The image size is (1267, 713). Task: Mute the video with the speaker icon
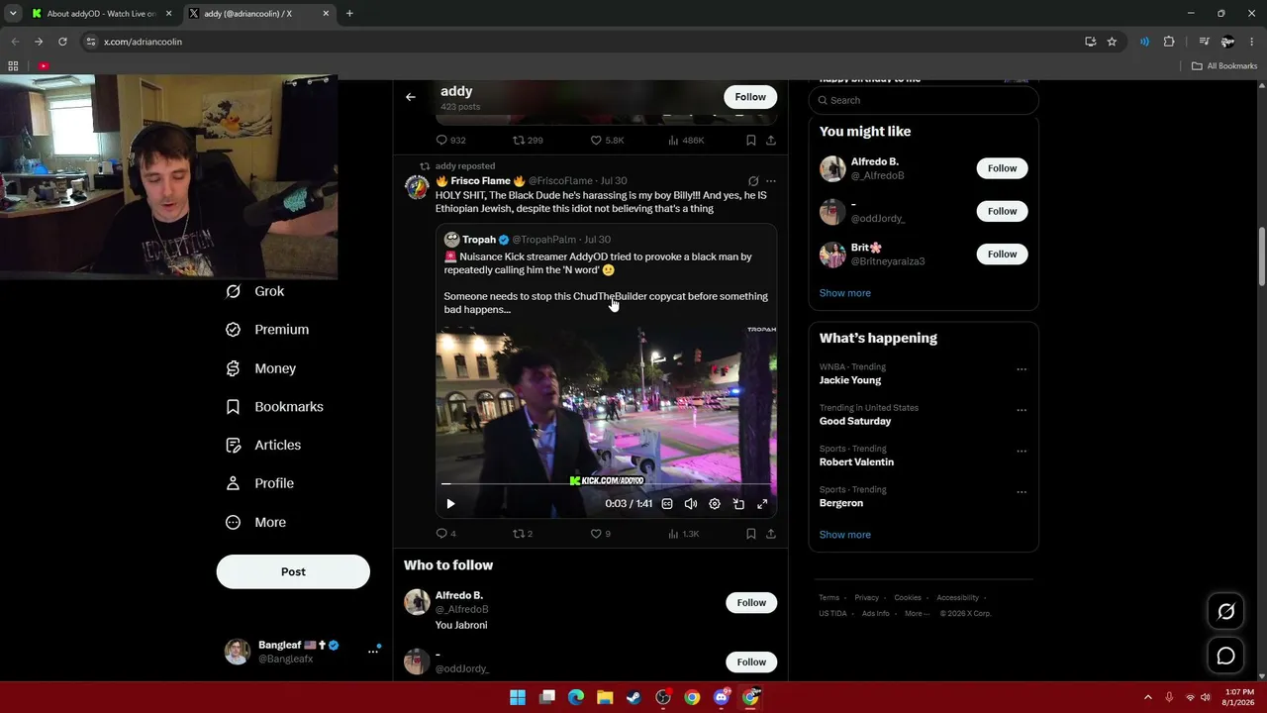coord(691,504)
